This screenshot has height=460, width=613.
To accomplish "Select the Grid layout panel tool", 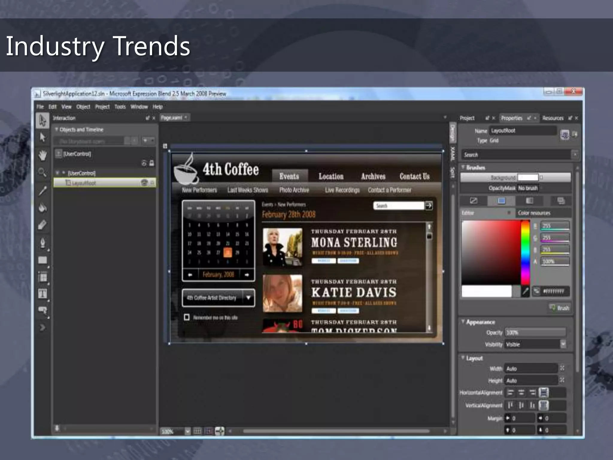I will (43, 277).
